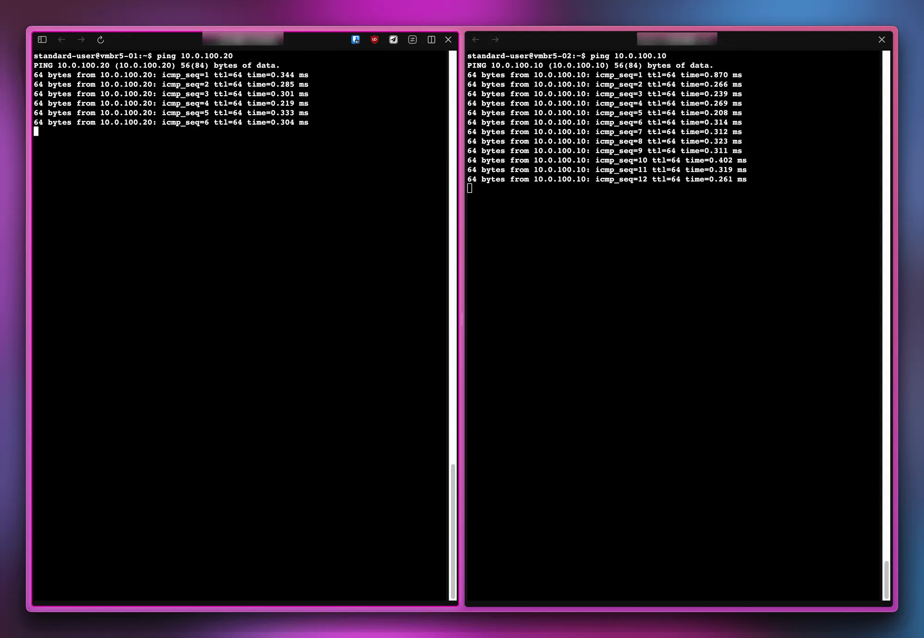Enter split view in the left window
Image resolution: width=924 pixels, height=638 pixels.
tap(431, 40)
